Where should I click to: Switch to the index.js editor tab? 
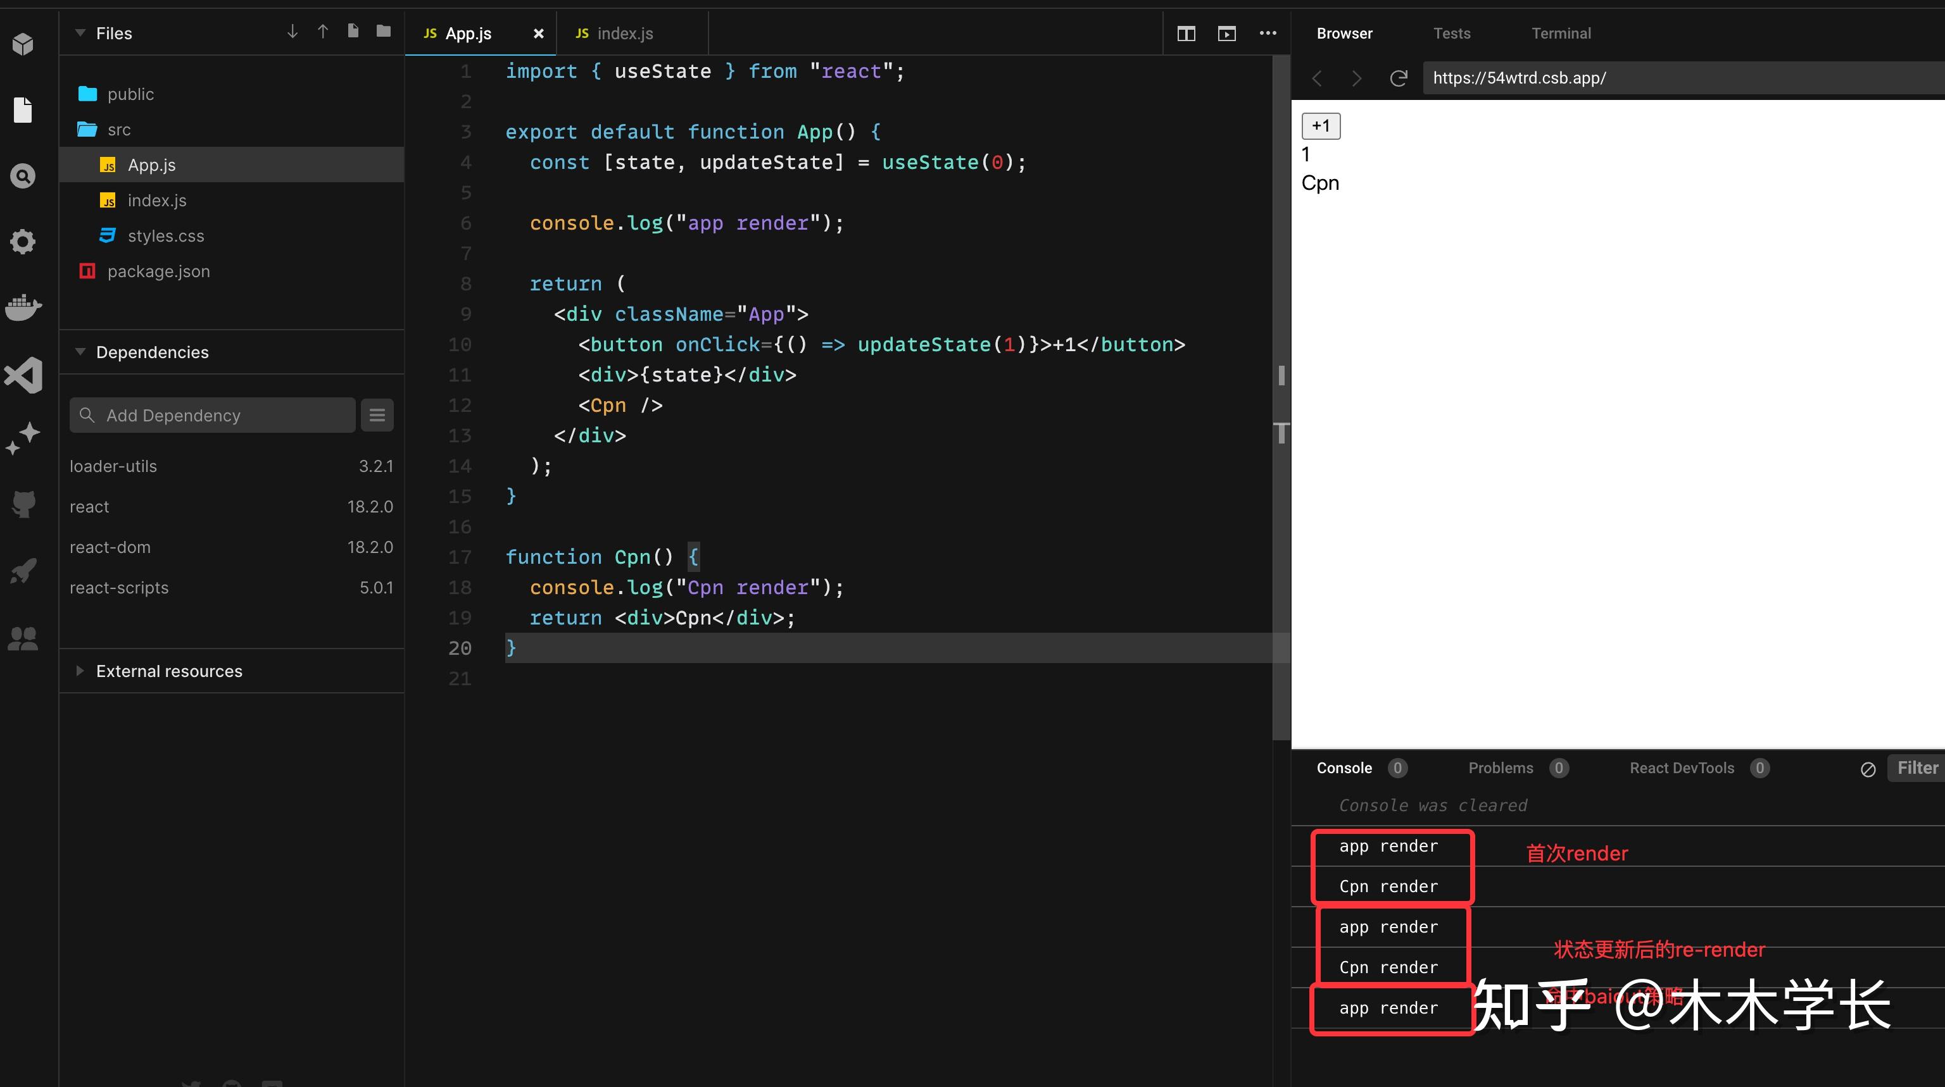click(624, 33)
